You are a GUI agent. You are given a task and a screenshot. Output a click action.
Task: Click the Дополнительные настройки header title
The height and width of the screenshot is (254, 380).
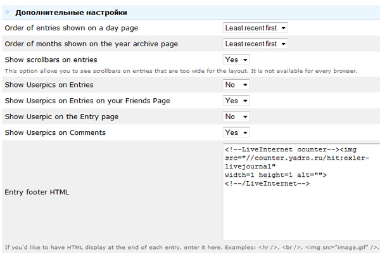70,13
